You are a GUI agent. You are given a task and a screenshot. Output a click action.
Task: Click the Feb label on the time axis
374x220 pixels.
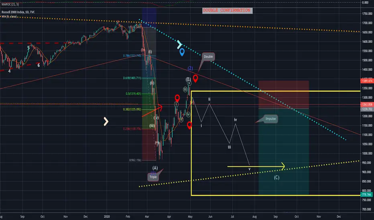click(x=128, y=216)
